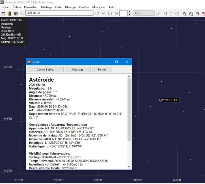Open the Aide menu
This screenshot has width=205, height=184.
click(111, 7)
